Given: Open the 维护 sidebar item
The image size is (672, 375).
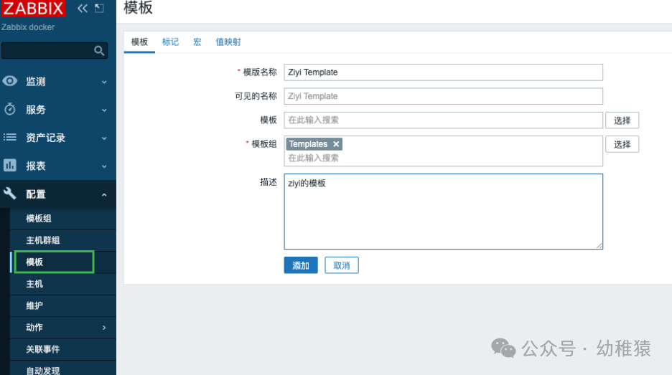Looking at the screenshot, I should 63,305.
